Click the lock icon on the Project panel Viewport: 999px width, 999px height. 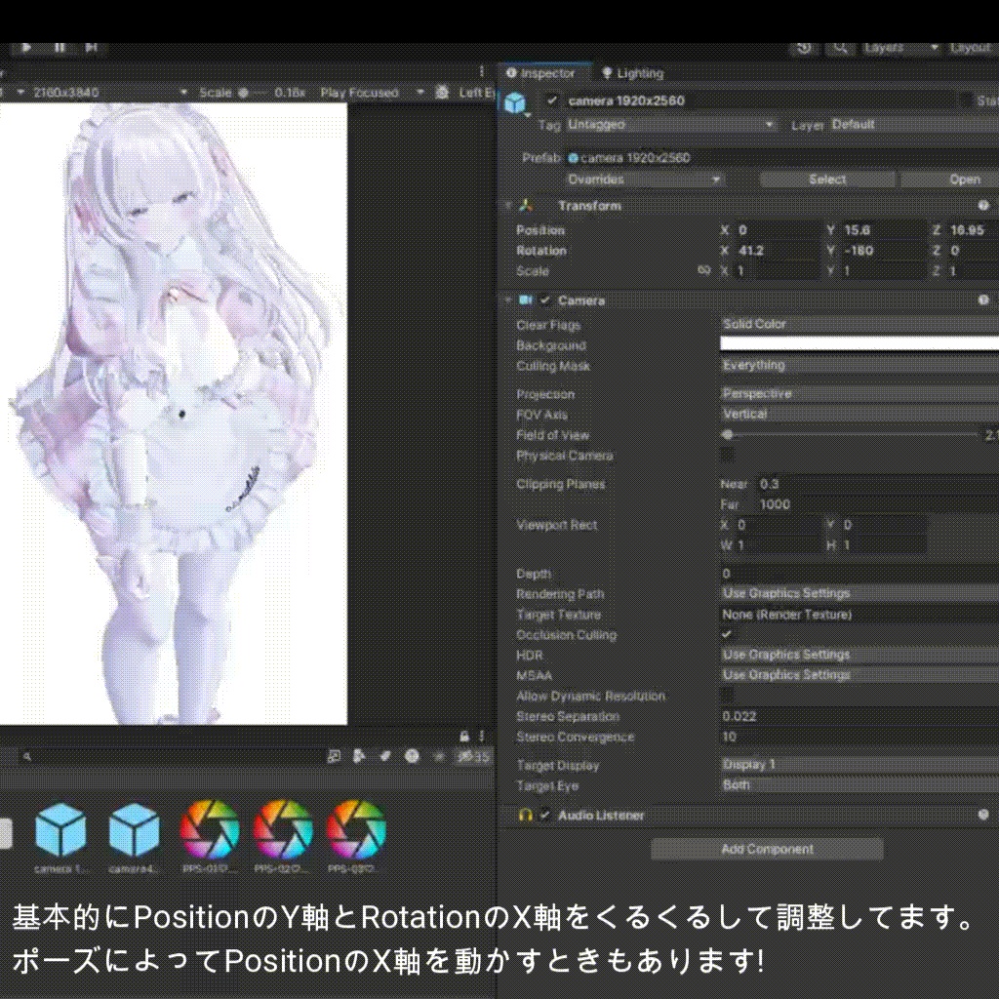465,736
